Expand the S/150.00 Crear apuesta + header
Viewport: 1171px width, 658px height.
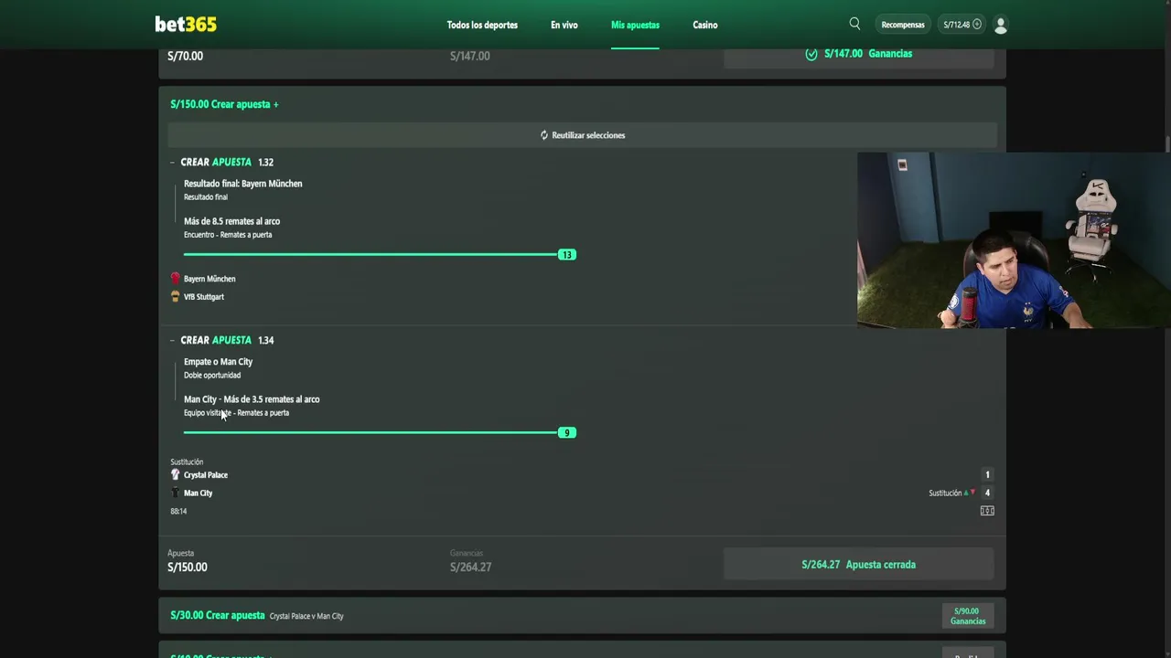point(224,104)
